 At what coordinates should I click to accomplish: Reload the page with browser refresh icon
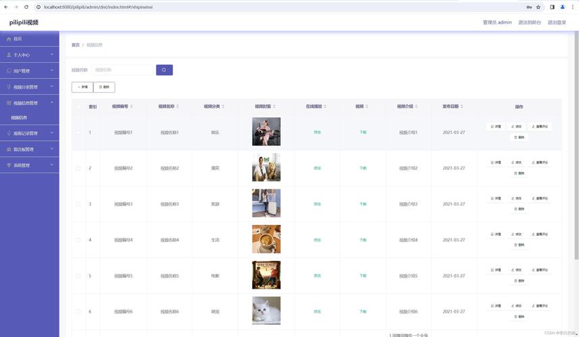(x=27, y=7)
